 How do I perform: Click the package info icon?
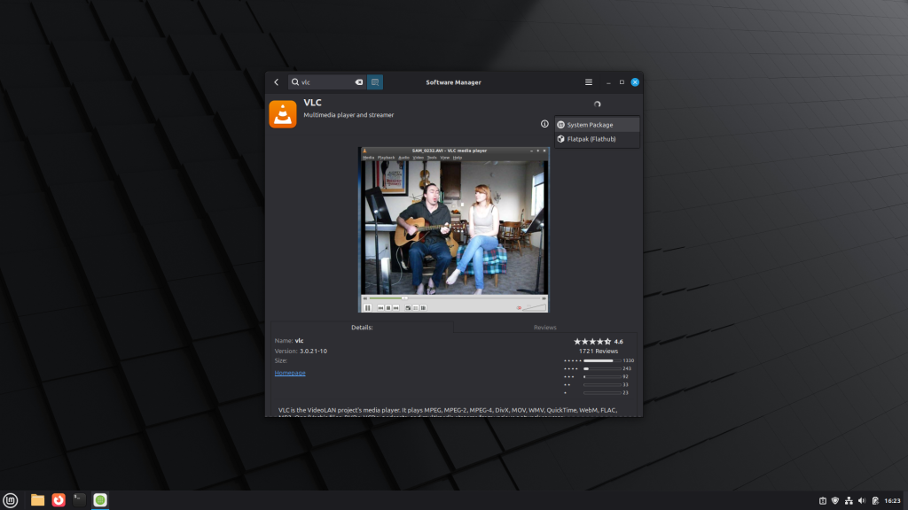[x=544, y=124]
